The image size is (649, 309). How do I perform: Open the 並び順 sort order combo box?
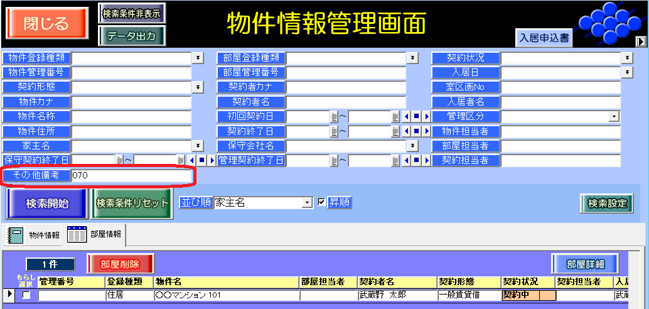[307, 202]
